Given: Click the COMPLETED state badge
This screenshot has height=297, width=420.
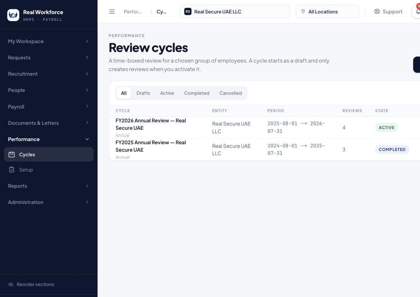Looking at the screenshot, I should (x=392, y=150).
